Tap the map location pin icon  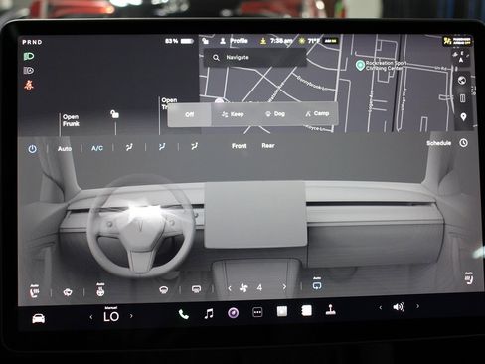click(x=463, y=117)
